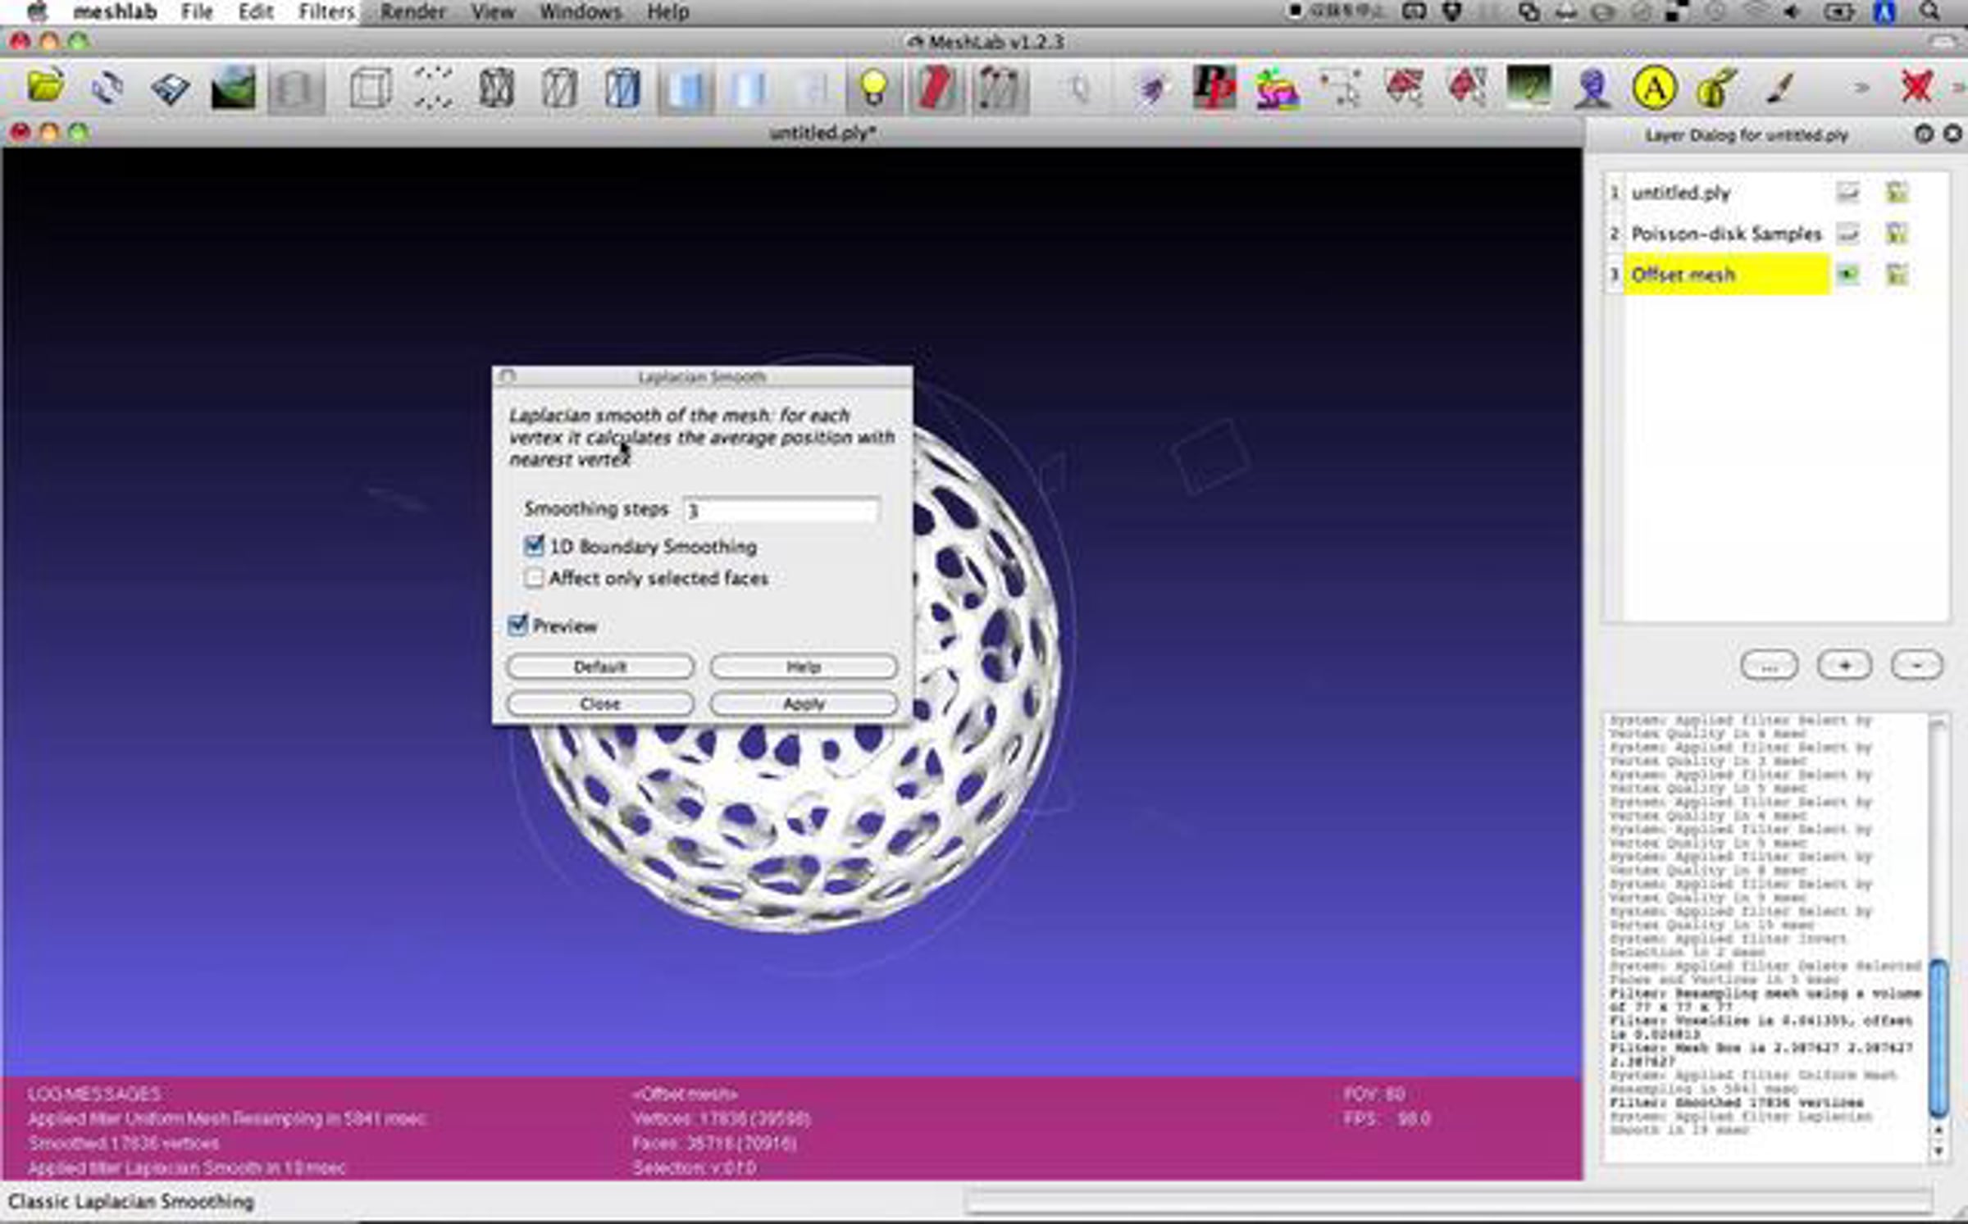Image resolution: width=1968 pixels, height=1224 pixels.
Task: Toggle visibility of Offset mesh layer
Action: tap(1847, 274)
